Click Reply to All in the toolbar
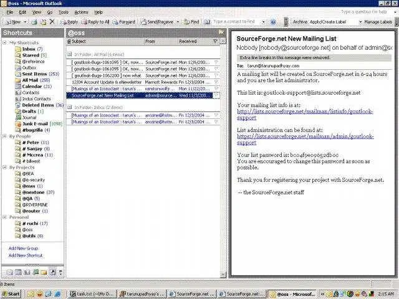Image resolution: width=399 pixels, height=299 pixels. pyautogui.click(x=95, y=22)
